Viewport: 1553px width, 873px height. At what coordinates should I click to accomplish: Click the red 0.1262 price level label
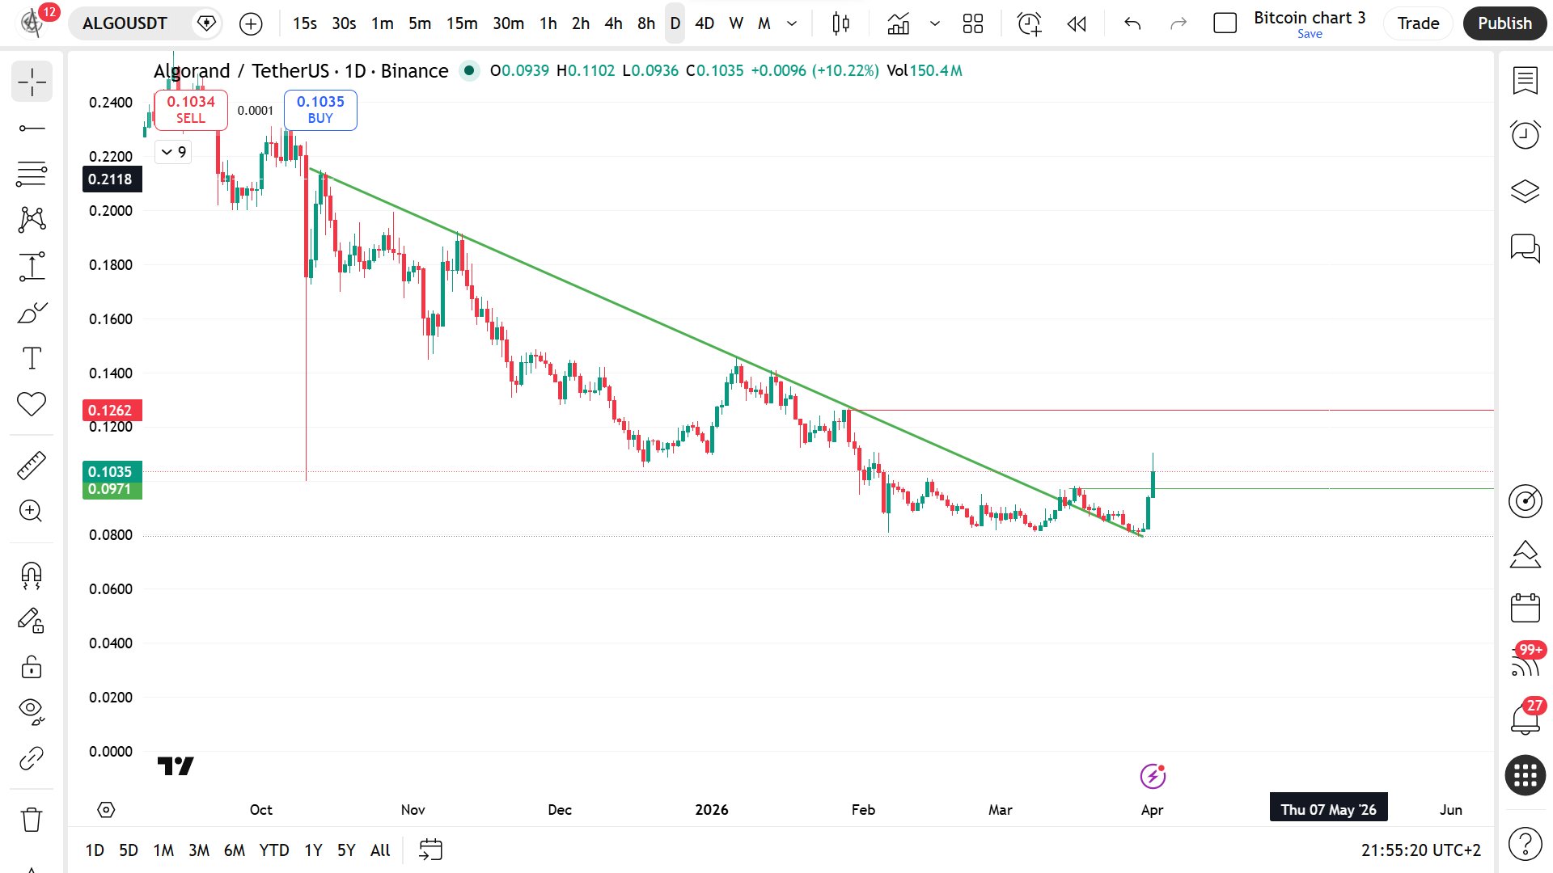coord(112,411)
